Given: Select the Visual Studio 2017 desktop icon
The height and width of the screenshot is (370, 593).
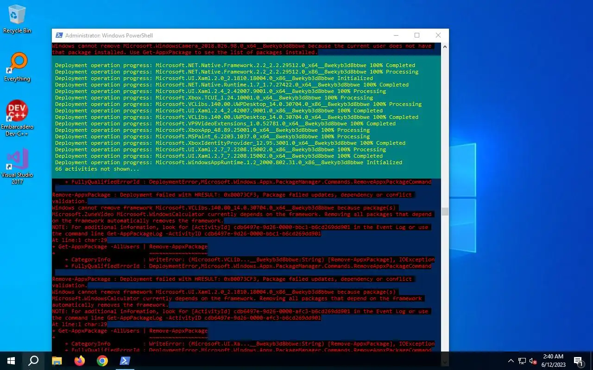Looking at the screenshot, I should (x=17, y=166).
